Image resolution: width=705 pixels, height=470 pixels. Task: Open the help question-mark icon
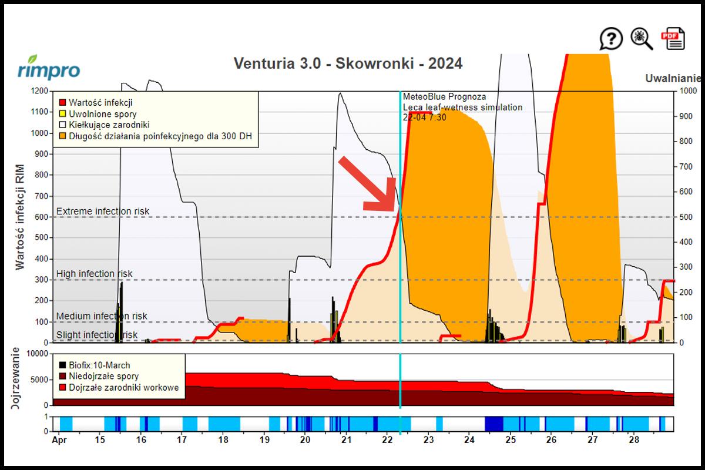point(611,39)
